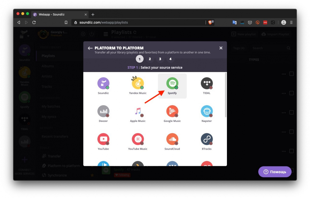310x198 pixels.
Task: Open Platform to platform in sidebar
Action: click(61, 166)
